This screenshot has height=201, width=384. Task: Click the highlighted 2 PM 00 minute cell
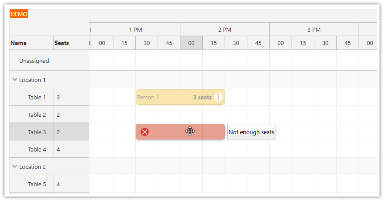click(x=191, y=43)
